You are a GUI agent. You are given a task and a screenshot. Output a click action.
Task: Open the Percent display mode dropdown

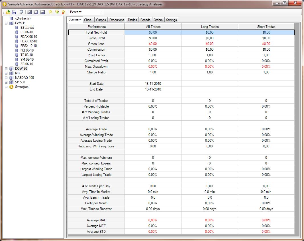(102, 12)
